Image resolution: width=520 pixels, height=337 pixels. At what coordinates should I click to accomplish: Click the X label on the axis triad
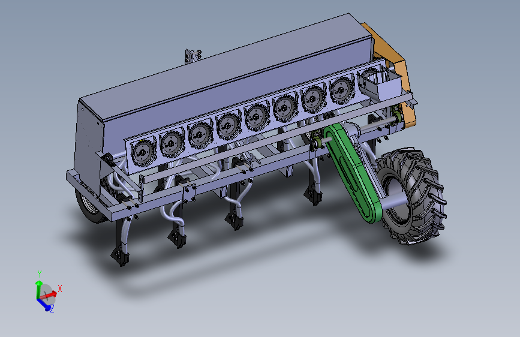coord(60,288)
